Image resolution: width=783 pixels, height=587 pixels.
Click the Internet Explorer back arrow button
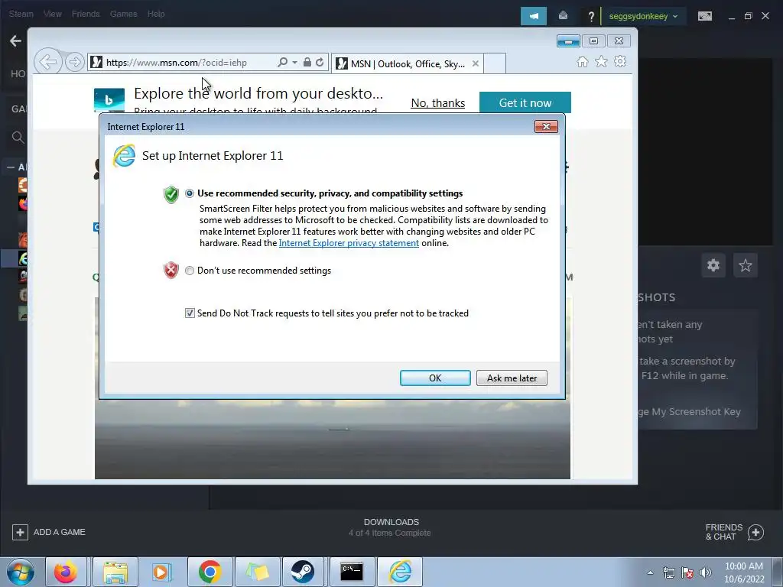tap(48, 62)
